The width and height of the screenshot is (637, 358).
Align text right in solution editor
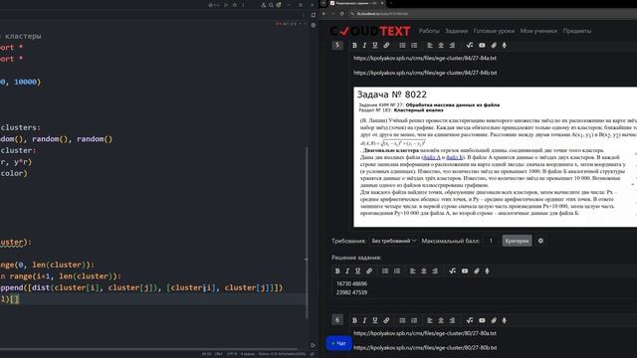pyautogui.click(x=435, y=271)
